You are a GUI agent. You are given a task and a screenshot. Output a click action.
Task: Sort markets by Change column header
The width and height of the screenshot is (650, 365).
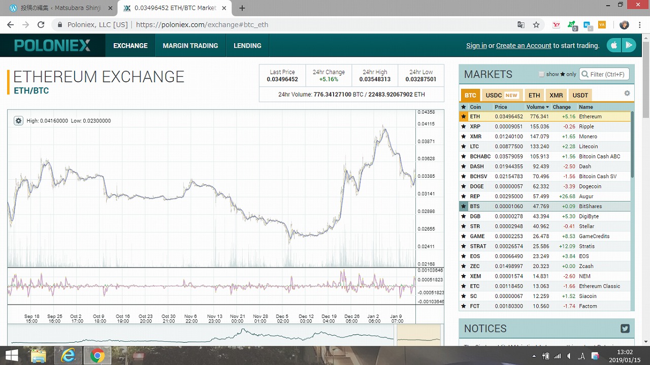click(x=562, y=107)
